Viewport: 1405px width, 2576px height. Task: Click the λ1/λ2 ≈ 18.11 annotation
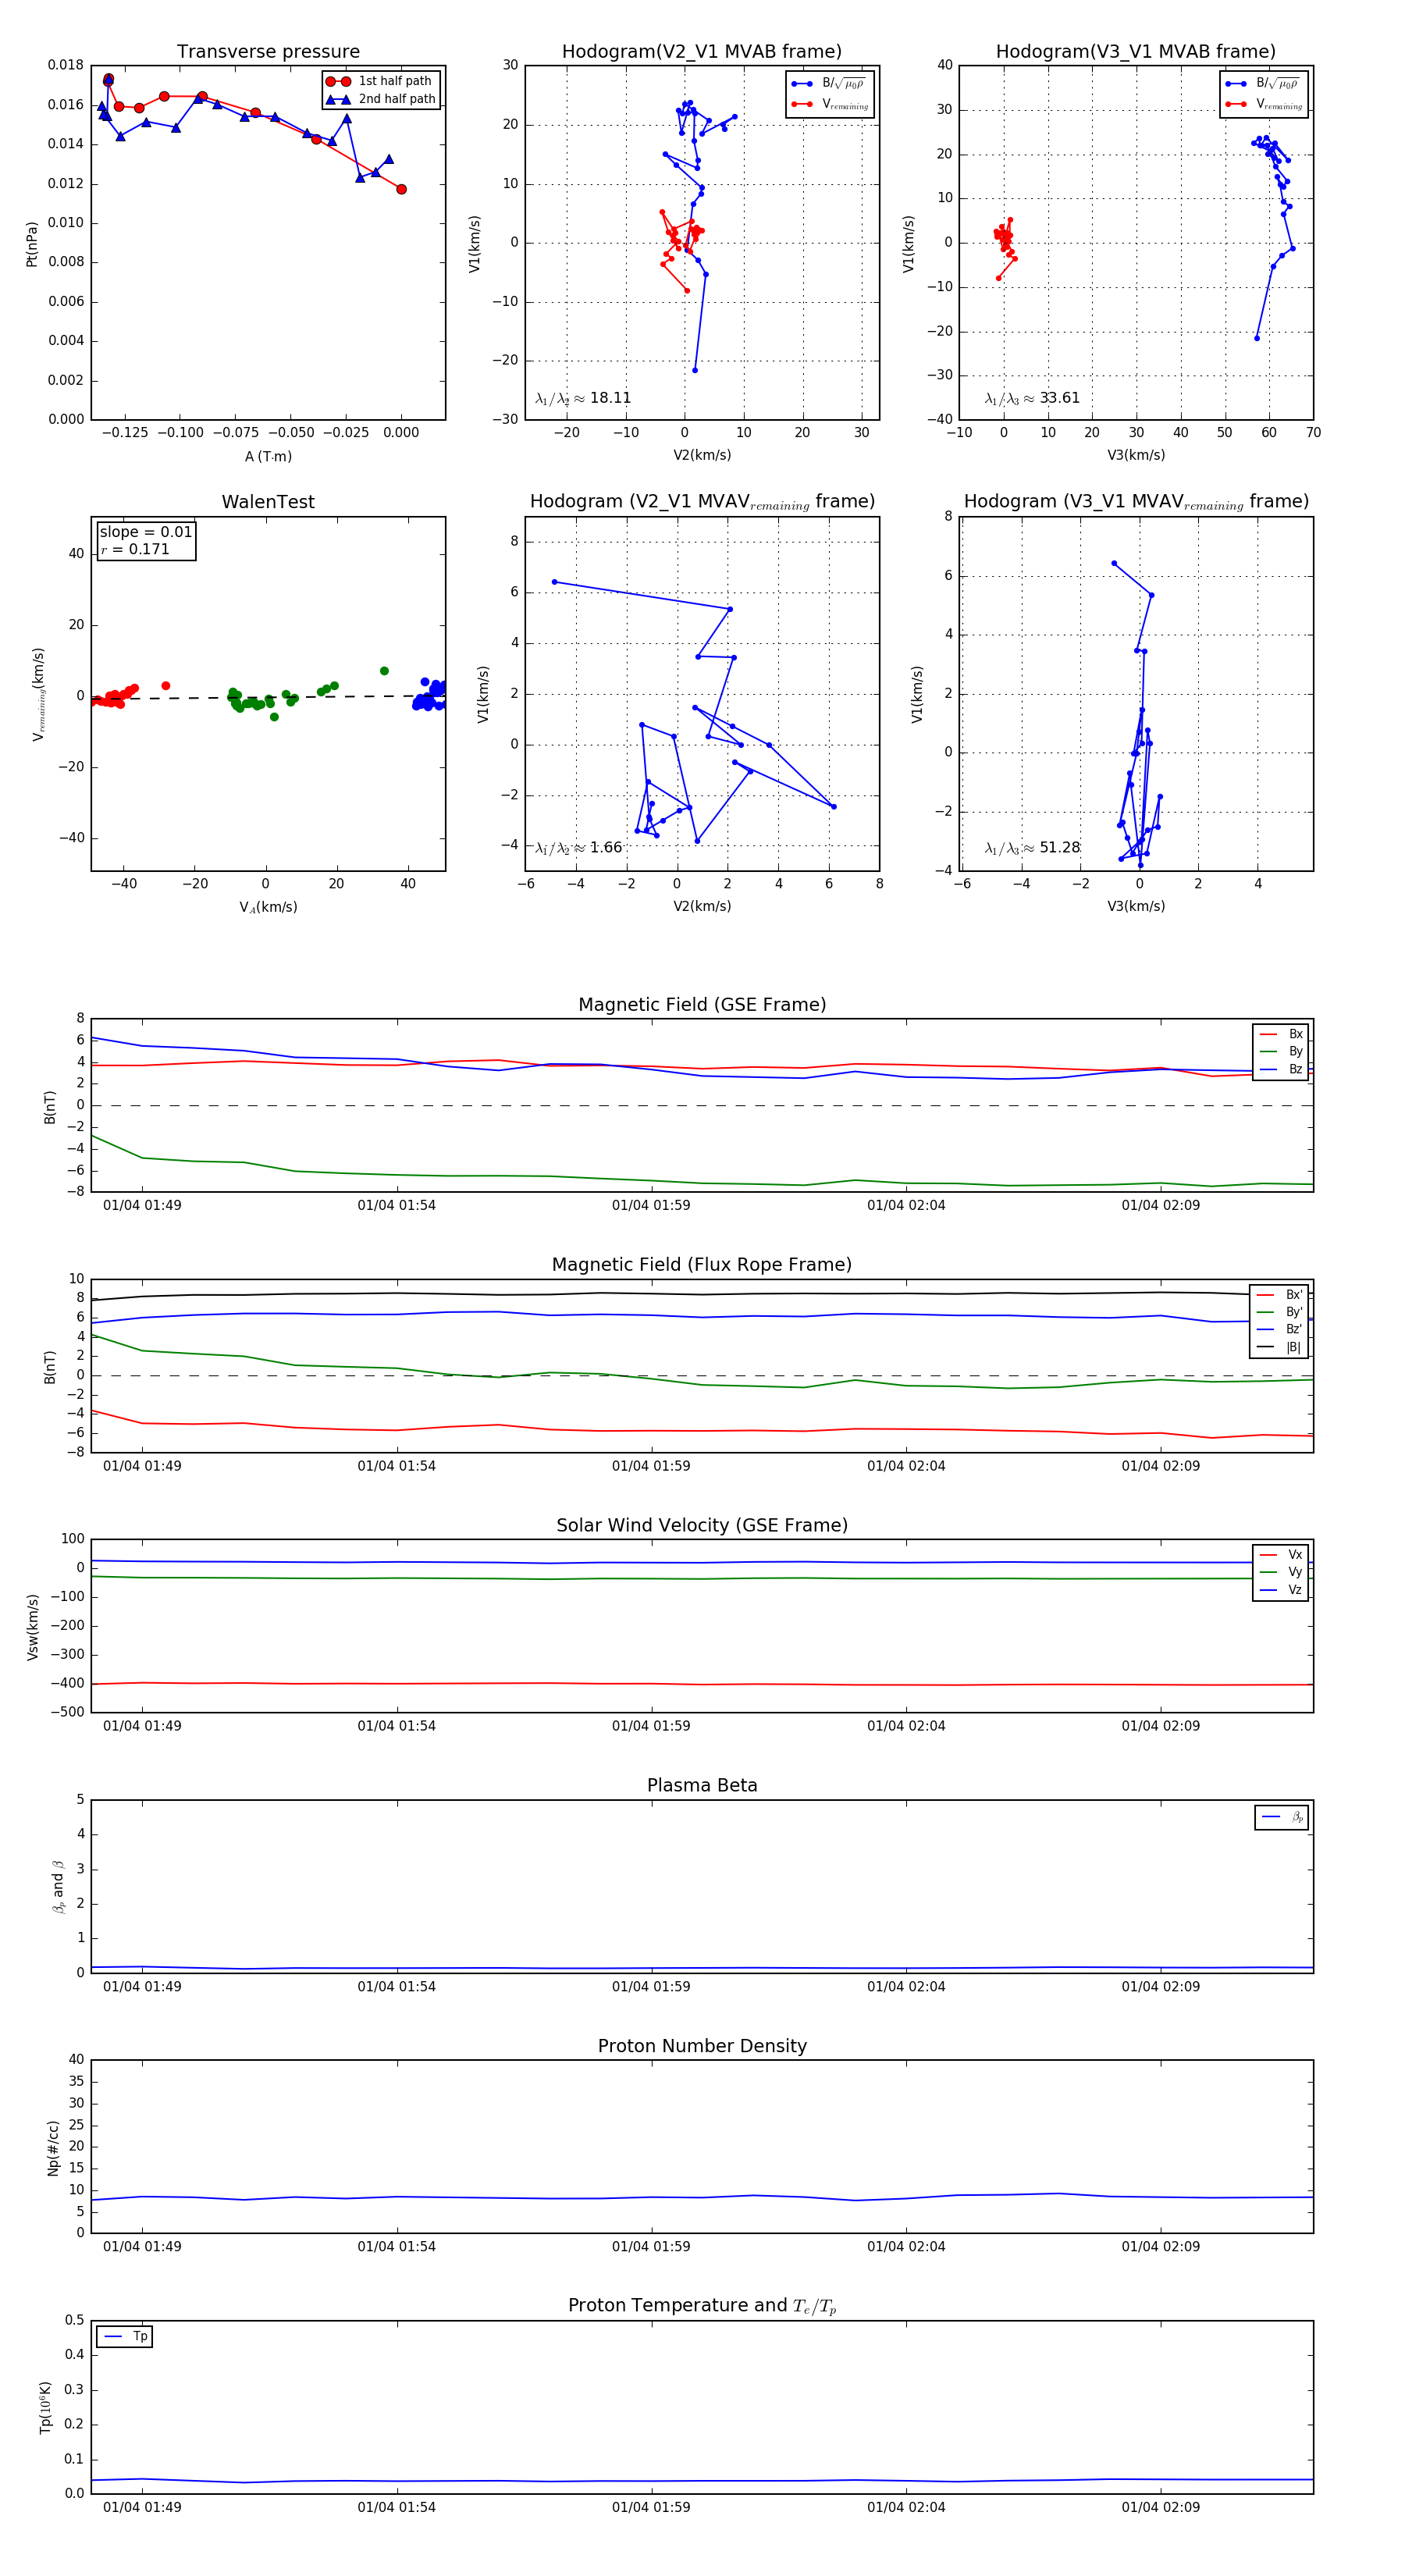coord(583,398)
